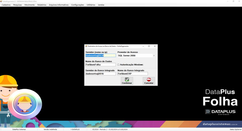
Task: Click the 'Servidor (nome ou ip)' label
Action: 96,52
